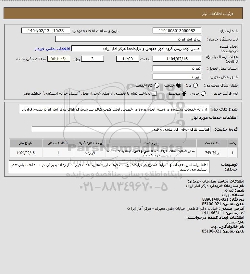Click the postal code 1414663111
Viewport: 250px width, 274px height.
pos(213,213)
